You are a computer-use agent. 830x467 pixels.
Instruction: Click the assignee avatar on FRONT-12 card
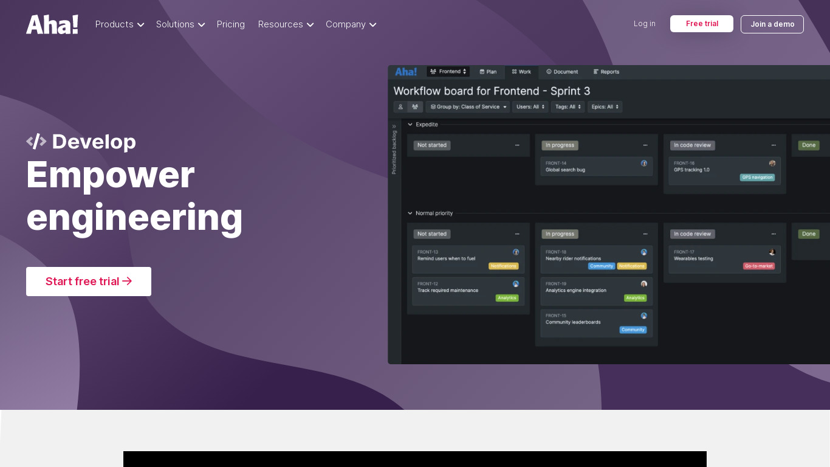(516, 284)
